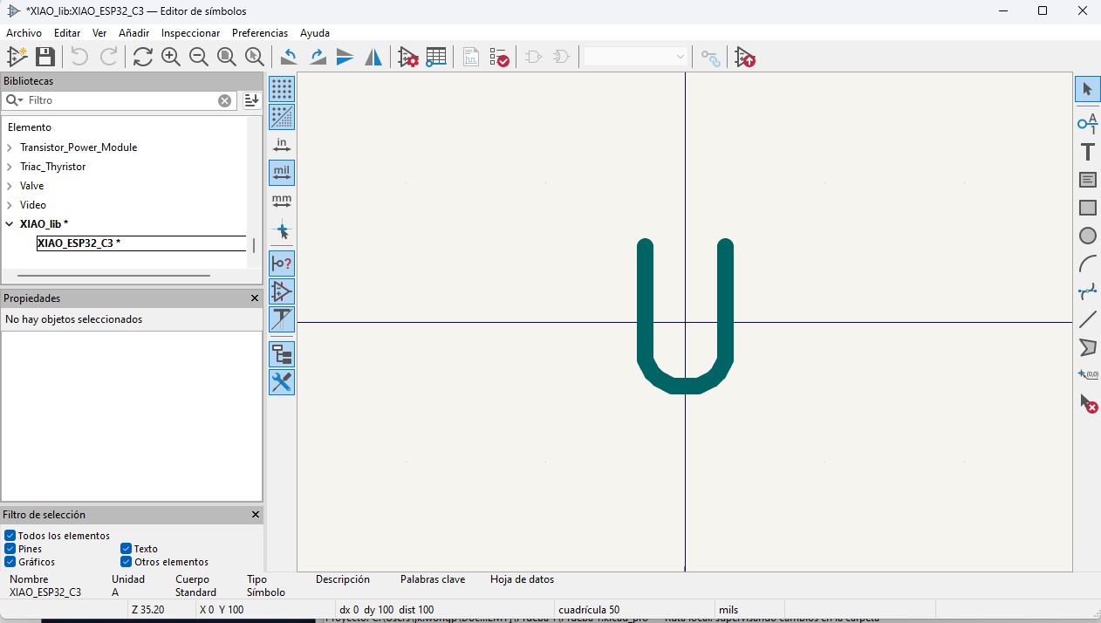Select the Draw Line tool
Viewport: 1101px width, 623px height.
tap(1088, 319)
